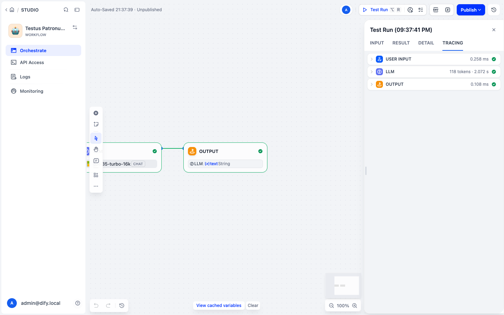Click the Clear button

[x=253, y=306]
